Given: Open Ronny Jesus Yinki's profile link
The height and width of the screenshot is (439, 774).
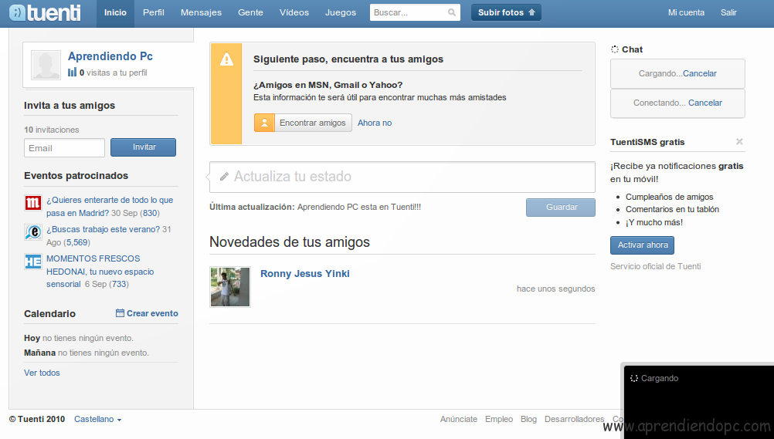Looking at the screenshot, I should point(305,274).
